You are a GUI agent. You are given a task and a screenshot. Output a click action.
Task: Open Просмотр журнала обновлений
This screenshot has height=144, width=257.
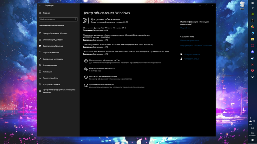click(103, 76)
